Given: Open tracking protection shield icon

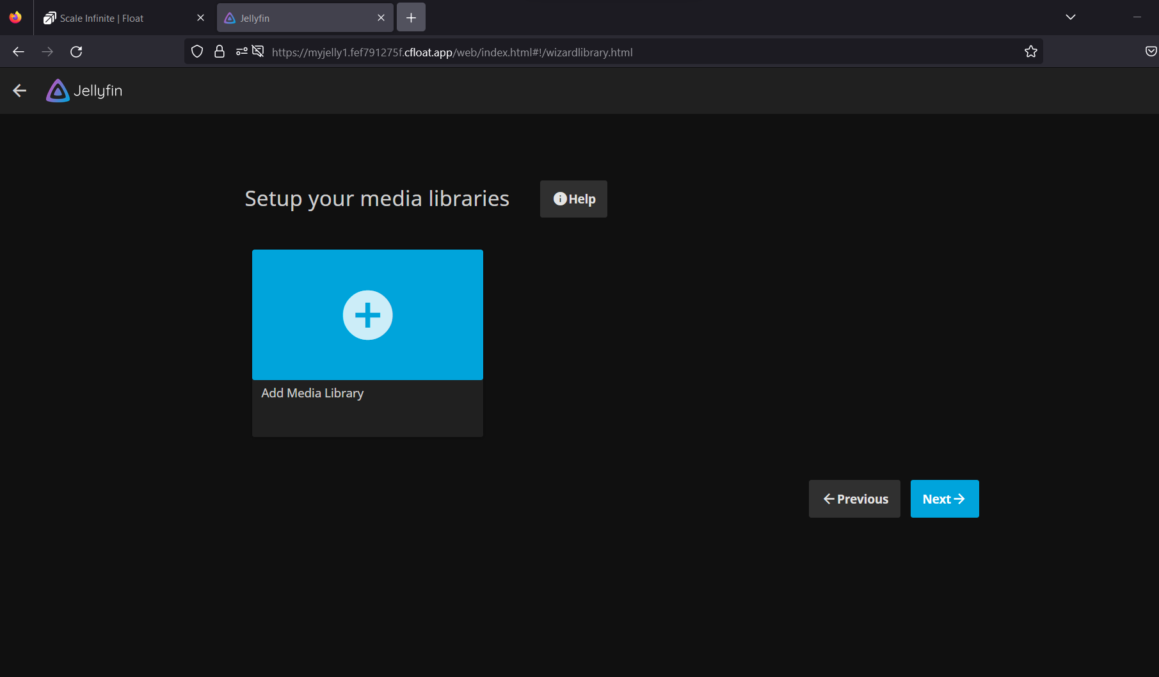Looking at the screenshot, I should 197,52.
